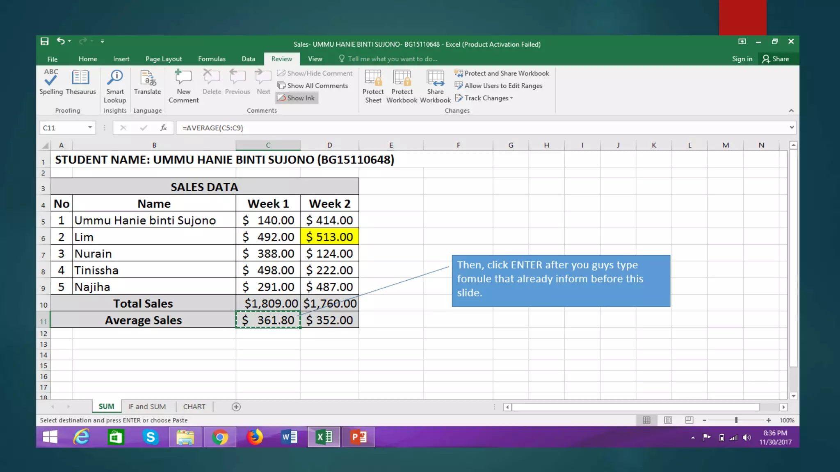Toggle Show Ink
Viewport: 840px width, 472px height.
(297, 98)
